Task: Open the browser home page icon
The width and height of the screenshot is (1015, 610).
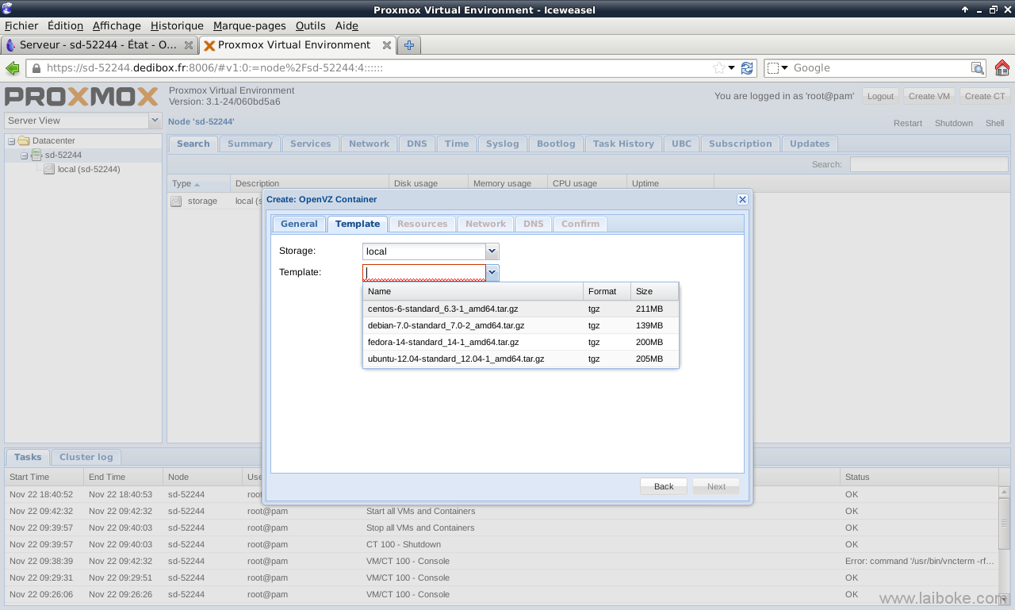Action: click(x=1002, y=68)
